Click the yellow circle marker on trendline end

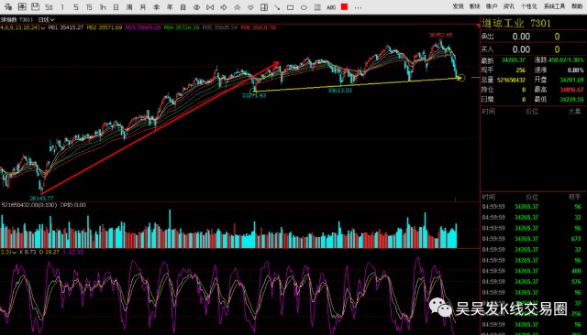click(x=460, y=78)
